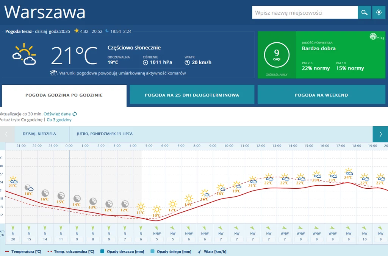
Task: Click the 21:00 wind arrow above N 20
Action: coord(13,228)
